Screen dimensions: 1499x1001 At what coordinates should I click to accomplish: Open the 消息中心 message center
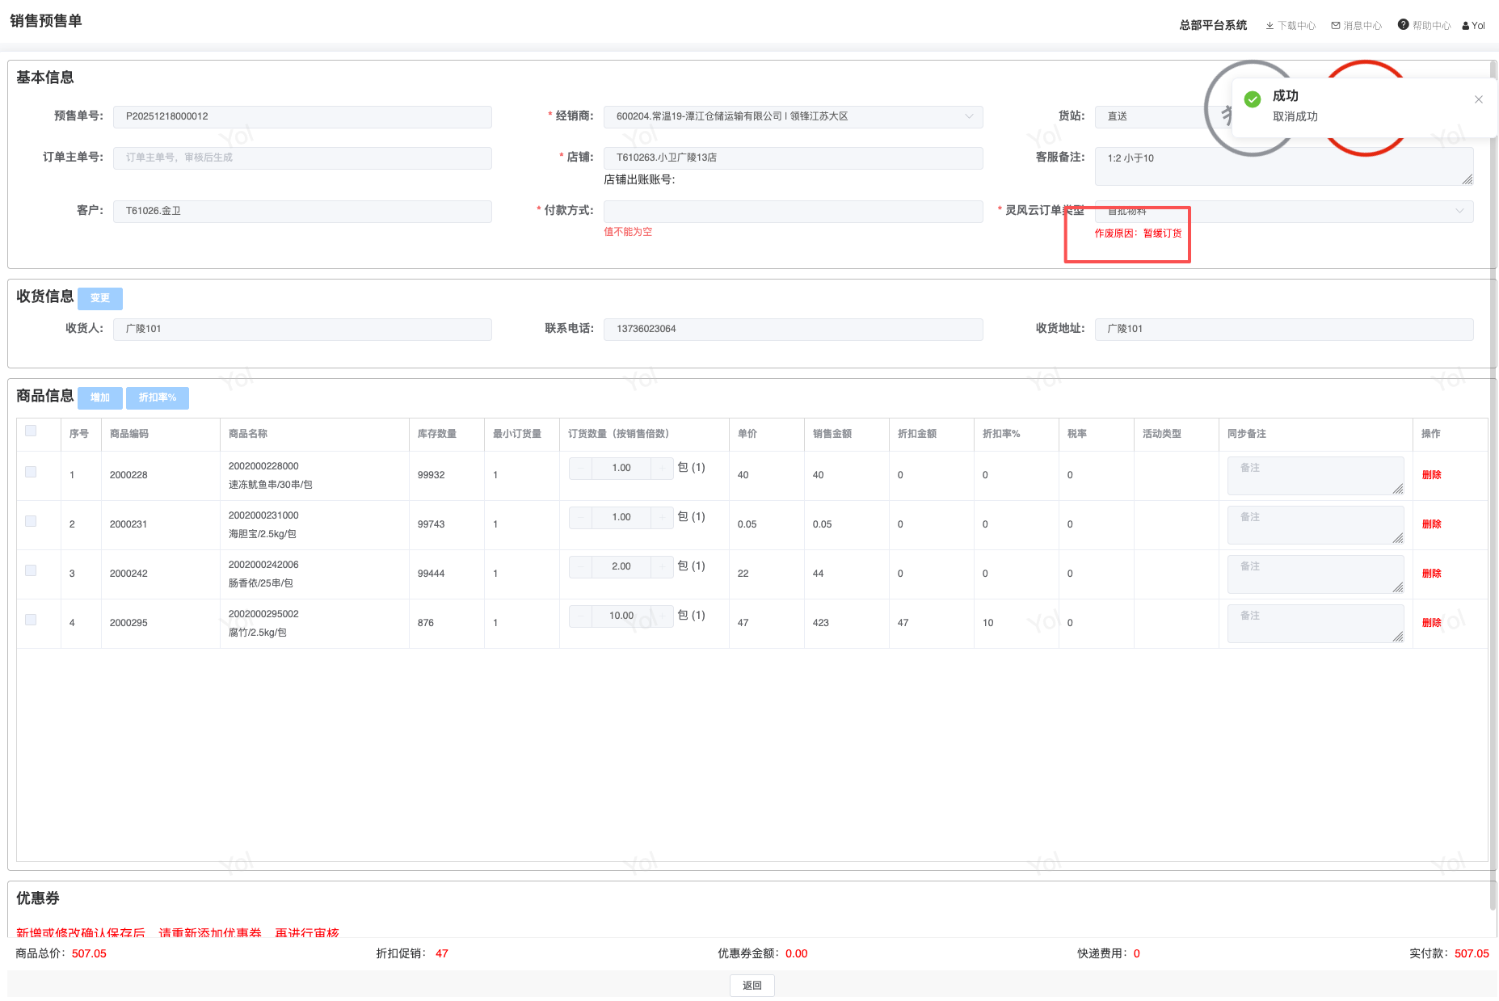tap(1357, 26)
